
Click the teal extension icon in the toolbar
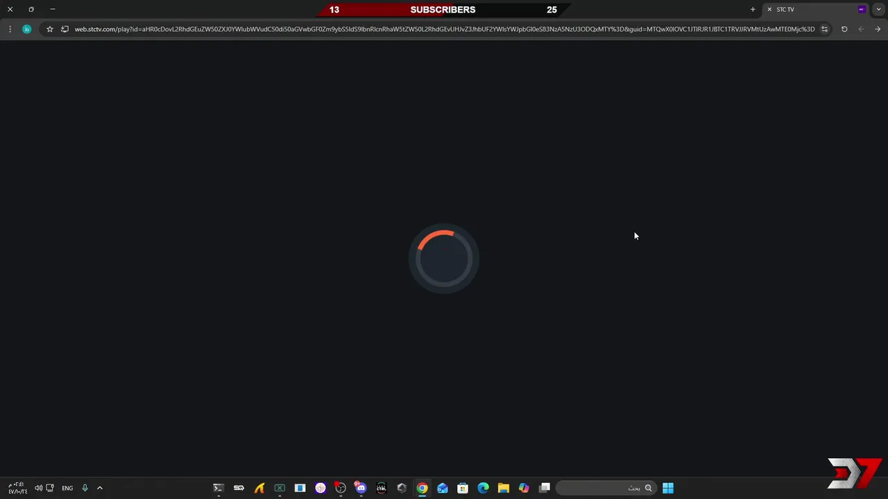(x=27, y=29)
